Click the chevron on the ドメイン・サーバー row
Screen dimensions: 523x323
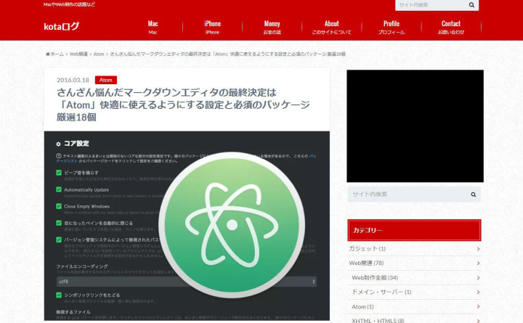pyautogui.click(x=478, y=293)
